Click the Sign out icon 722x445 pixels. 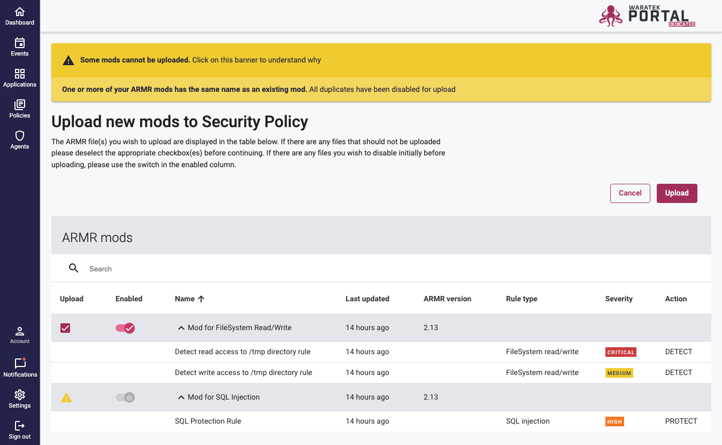(x=20, y=426)
